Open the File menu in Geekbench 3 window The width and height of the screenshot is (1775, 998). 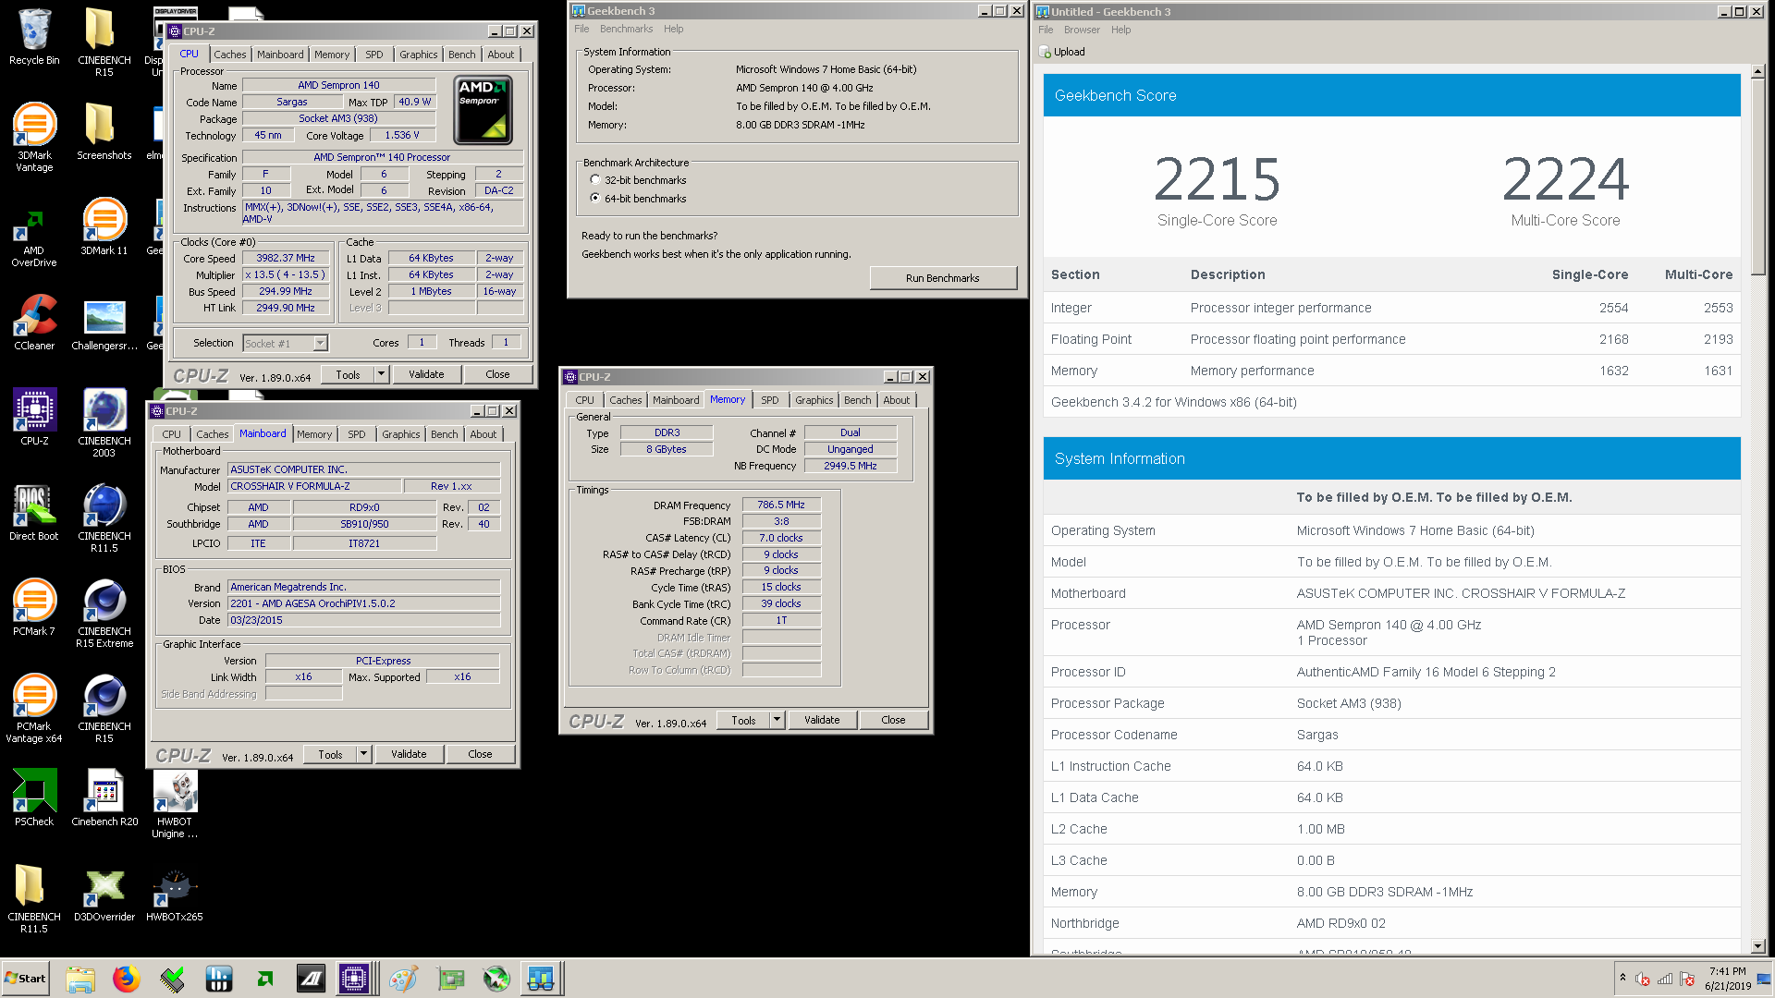[x=581, y=29]
